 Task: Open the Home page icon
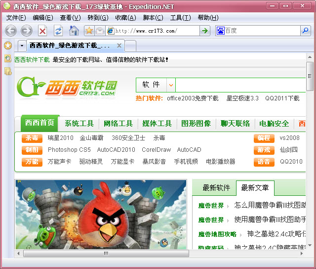tap(74, 31)
